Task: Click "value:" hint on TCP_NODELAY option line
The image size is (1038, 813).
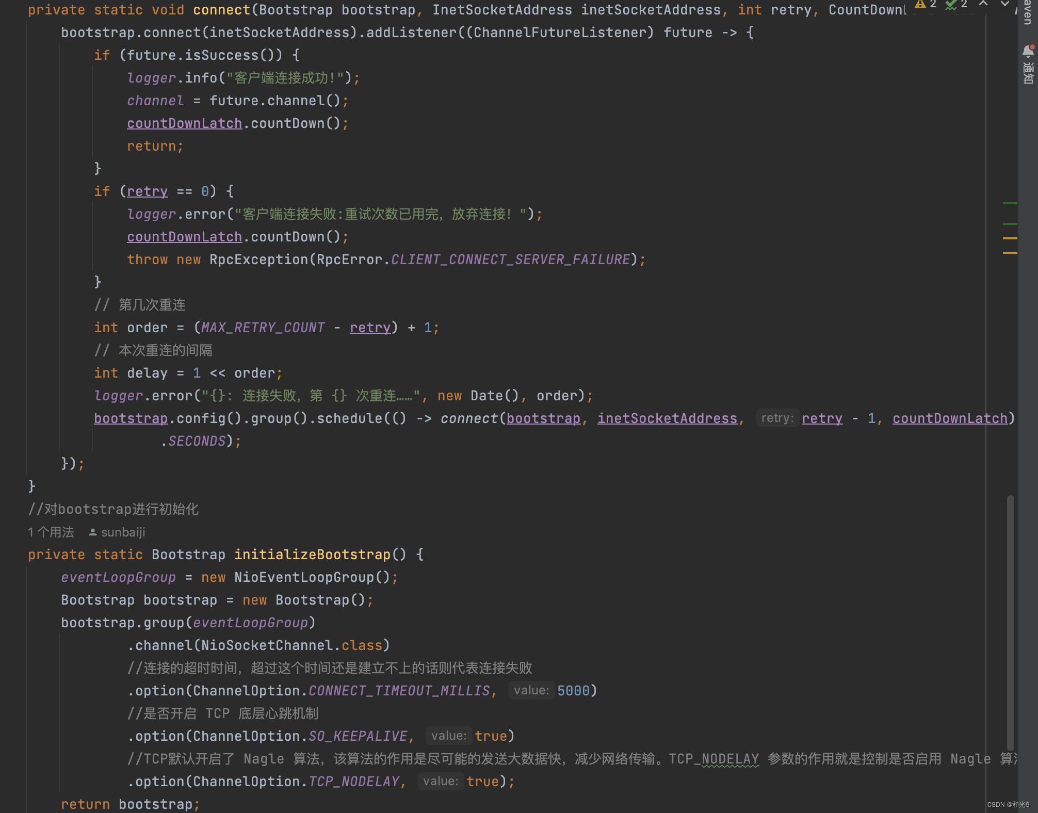Action: pos(440,781)
